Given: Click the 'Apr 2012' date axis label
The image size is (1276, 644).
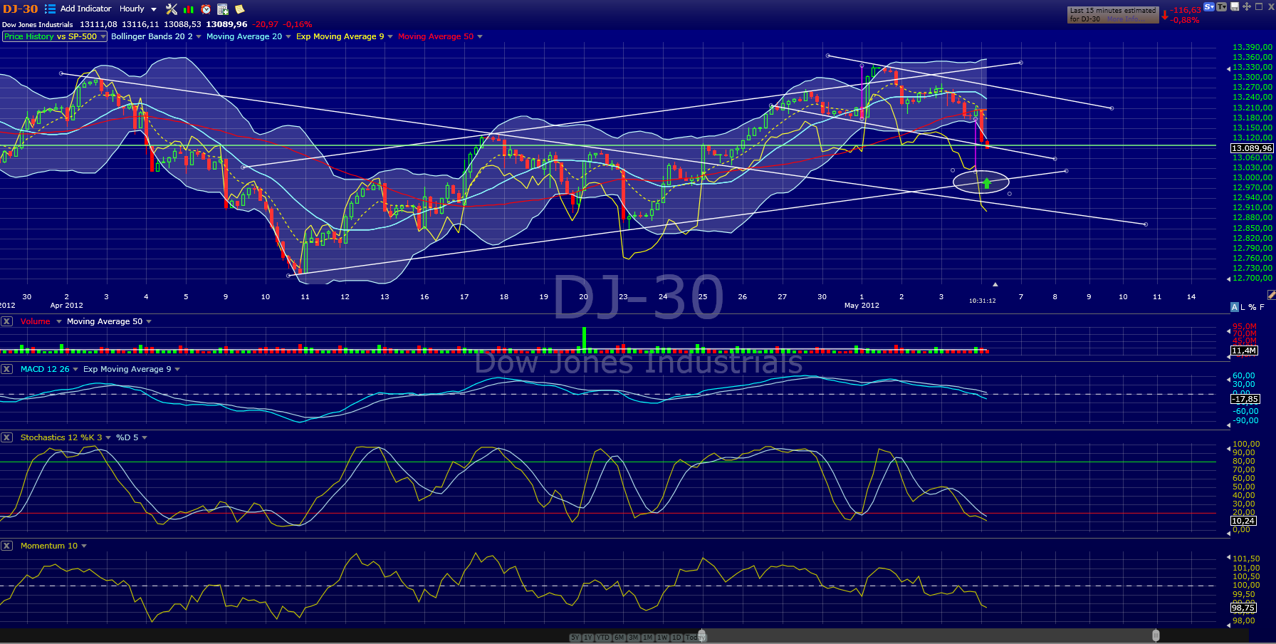Looking at the screenshot, I should pos(67,306).
